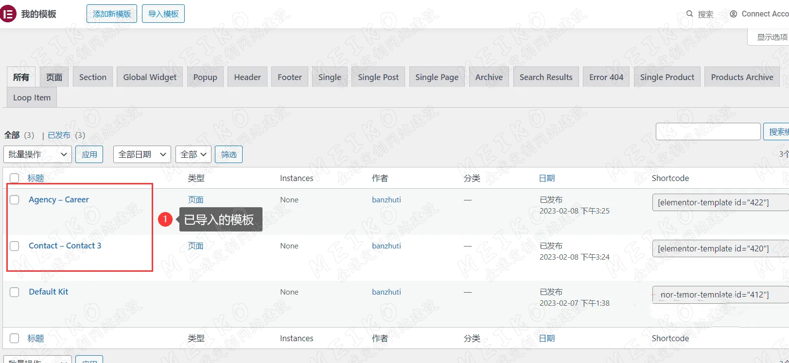Tick the Default Kit row checkbox
The width and height of the screenshot is (789, 363).
coord(15,292)
